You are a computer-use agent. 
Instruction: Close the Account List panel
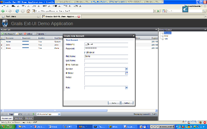coord(156,29)
